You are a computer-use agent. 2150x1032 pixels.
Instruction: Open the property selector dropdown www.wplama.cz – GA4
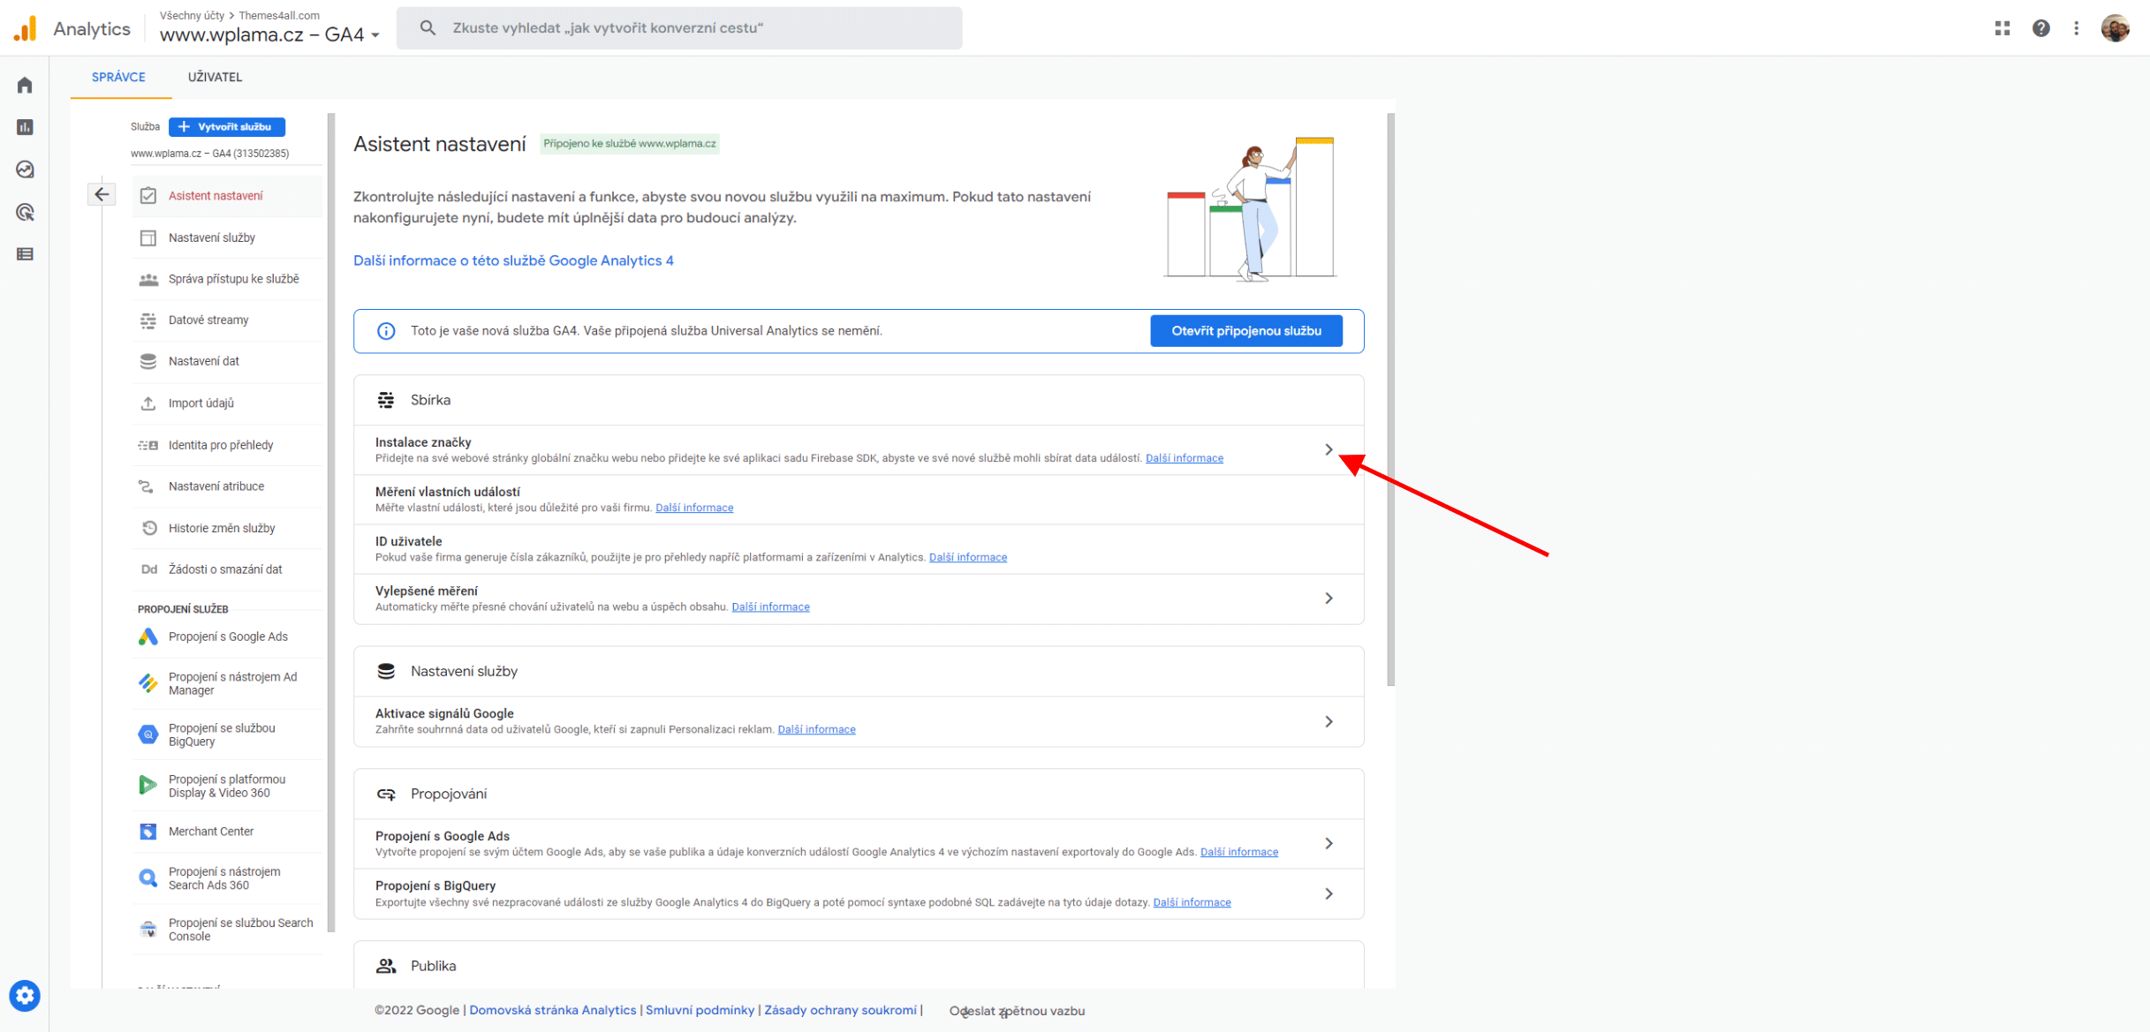(269, 35)
